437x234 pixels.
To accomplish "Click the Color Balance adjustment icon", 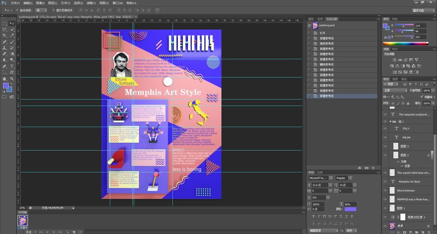I will [397, 66].
